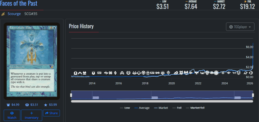The width and height of the screenshot is (259, 122).
Task: Hide the Average series in legend
Action: (142, 108)
